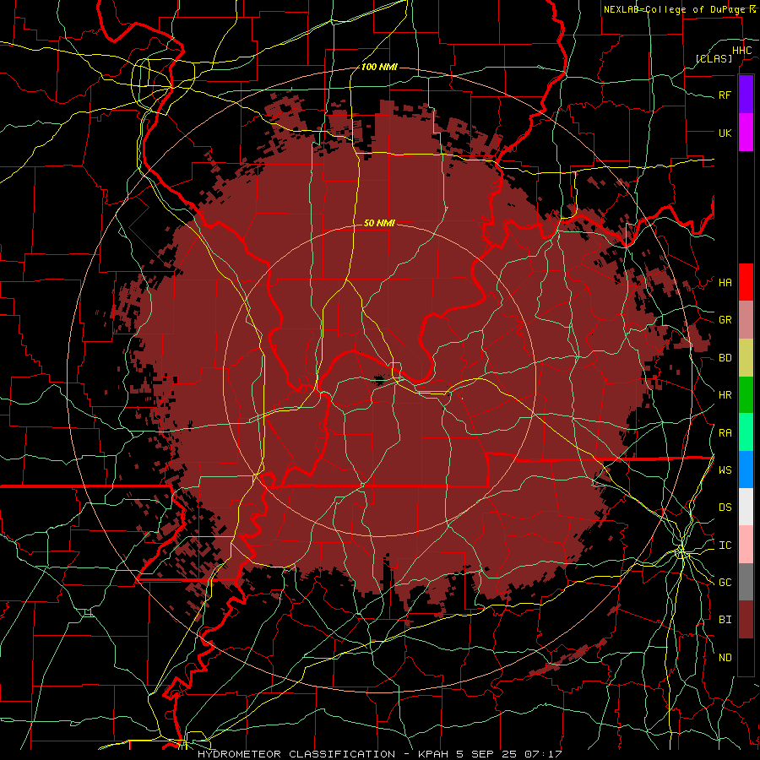Viewport: 760px width, 760px height.
Task: Click the UK legend label
Action: click(725, 133)
